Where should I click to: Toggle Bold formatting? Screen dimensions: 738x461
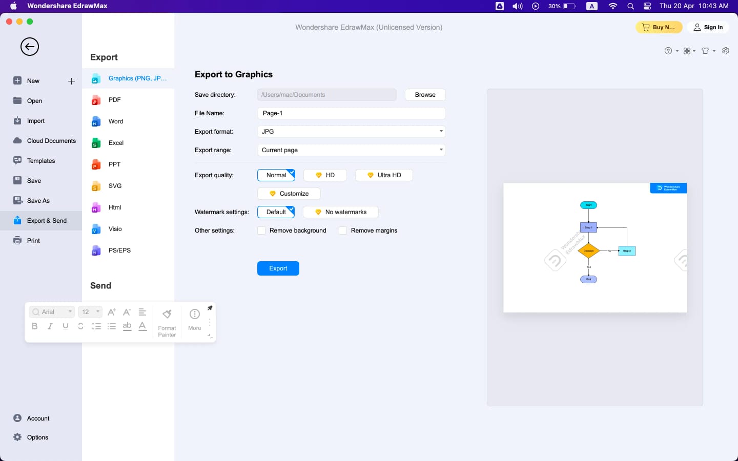(35, 326)
